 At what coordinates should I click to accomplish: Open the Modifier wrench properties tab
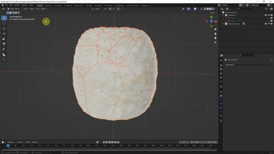(x=221, y=96)
